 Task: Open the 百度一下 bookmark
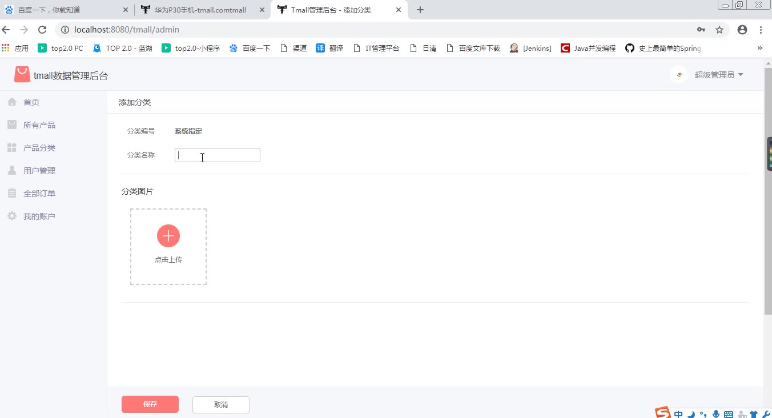tap(250, 48)
